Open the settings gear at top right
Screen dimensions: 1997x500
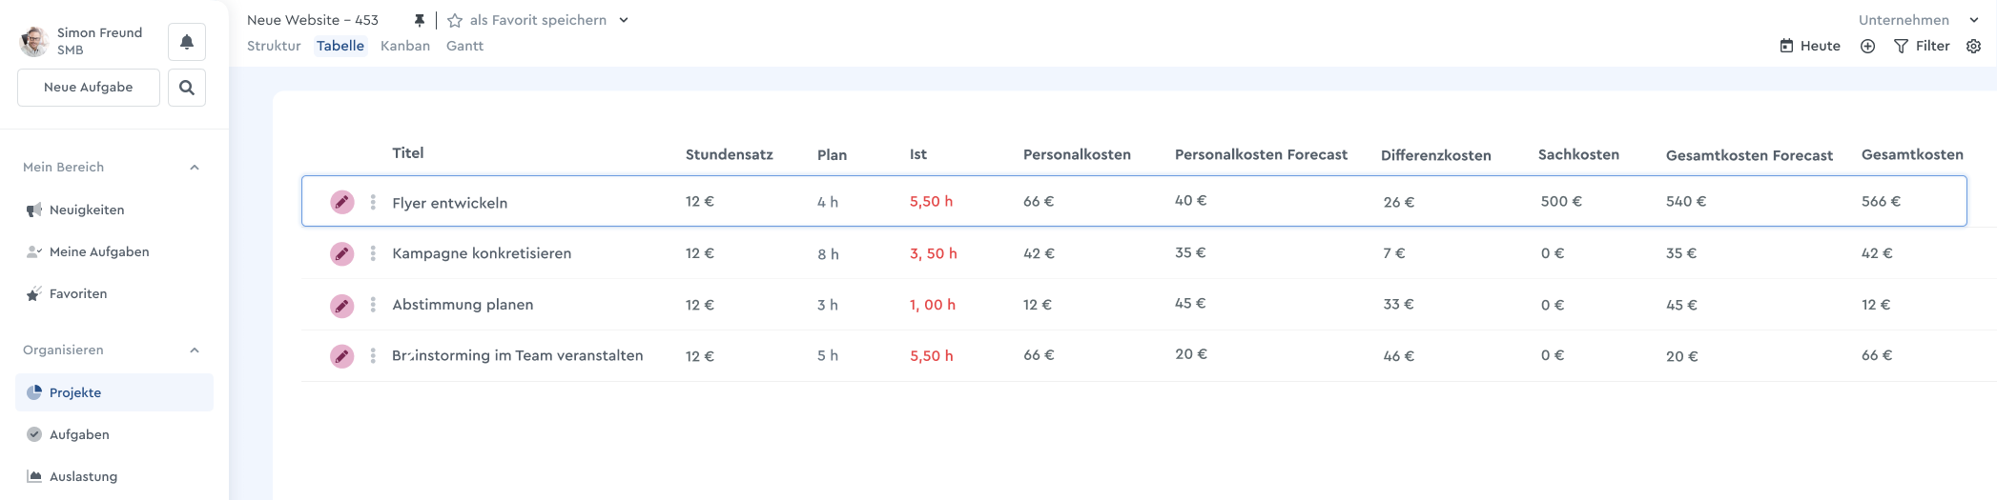[x=1973, y=46]
